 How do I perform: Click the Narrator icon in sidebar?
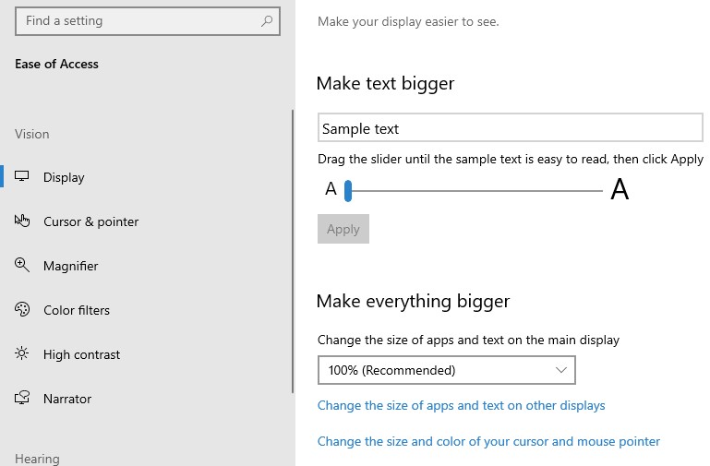23,399
